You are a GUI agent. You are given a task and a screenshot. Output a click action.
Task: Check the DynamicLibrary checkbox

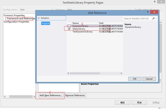click(69, 26)
